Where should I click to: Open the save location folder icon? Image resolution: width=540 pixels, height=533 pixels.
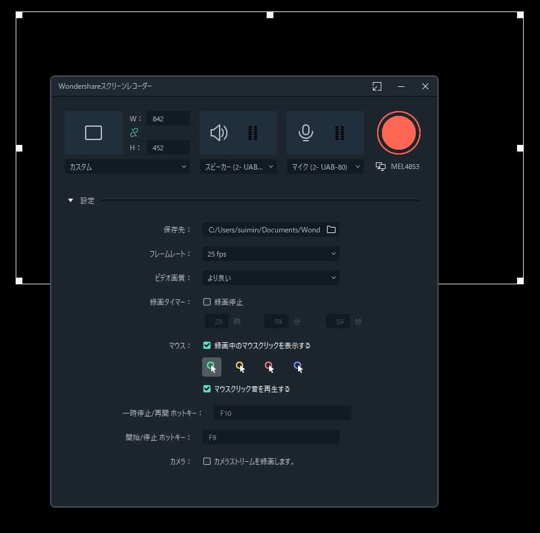331,229
